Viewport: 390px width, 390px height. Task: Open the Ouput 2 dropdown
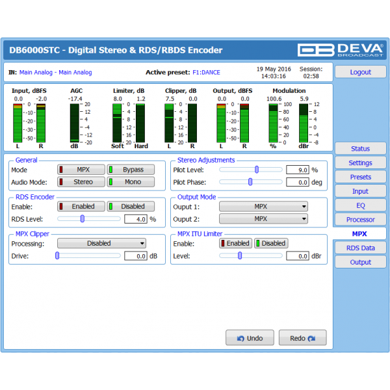coord(263,219)
